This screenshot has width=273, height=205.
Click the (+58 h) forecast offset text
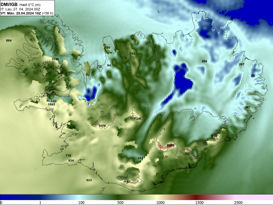point(47,13)
